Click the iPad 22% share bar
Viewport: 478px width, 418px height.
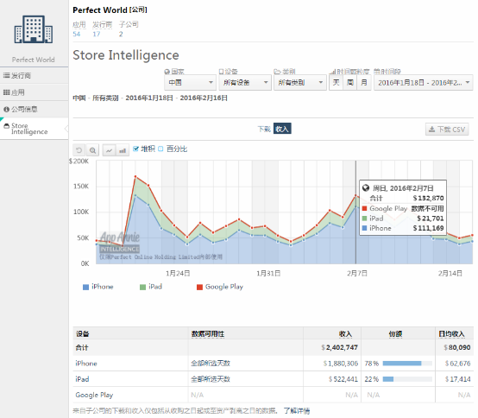(407, 379)
